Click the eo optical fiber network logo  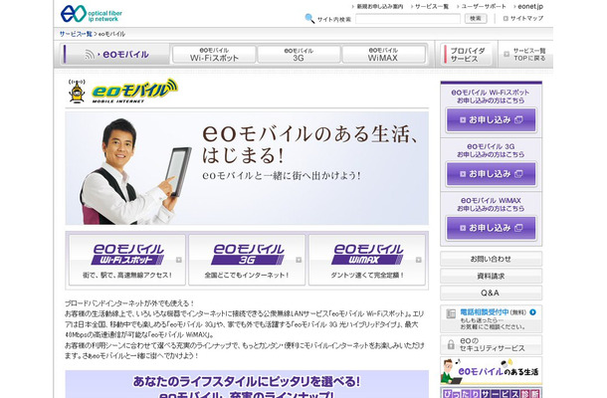(92, 14)
